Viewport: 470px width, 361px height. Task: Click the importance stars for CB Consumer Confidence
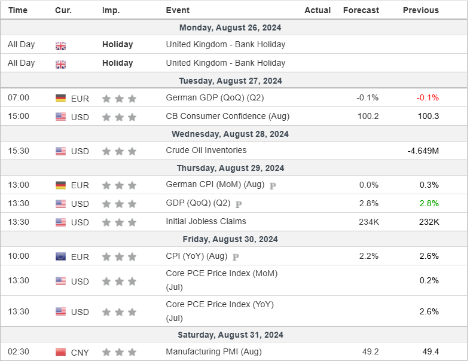[119, 117]
